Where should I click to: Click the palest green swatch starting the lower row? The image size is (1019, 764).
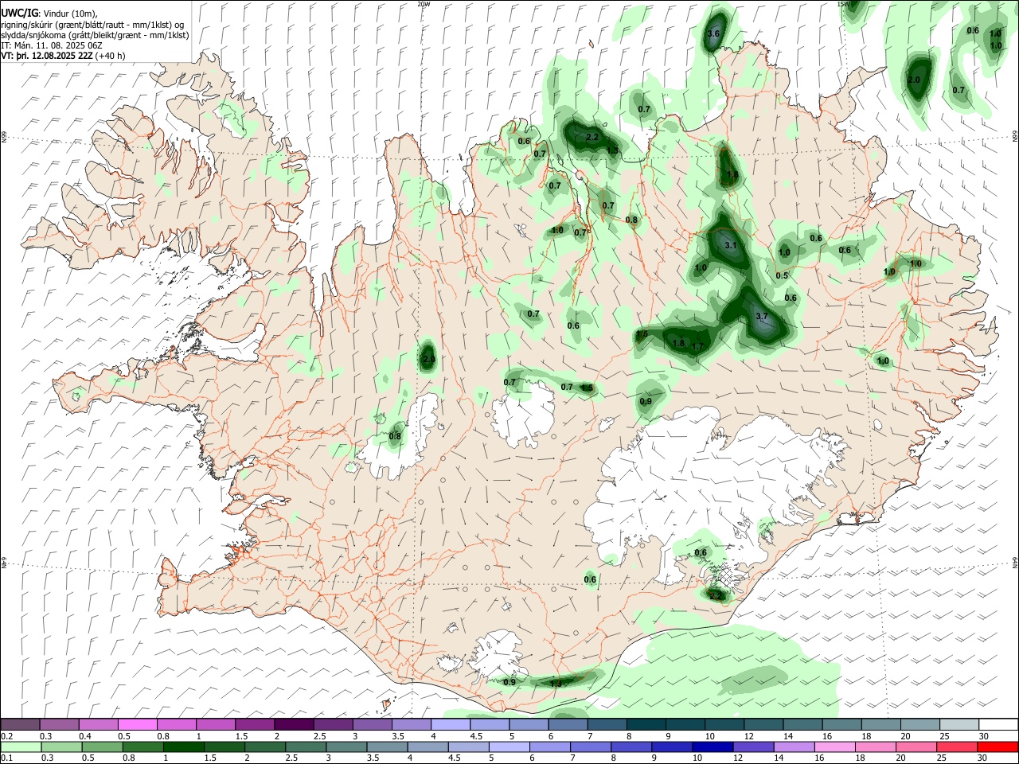pyautogui.click(x=21, y=746)
